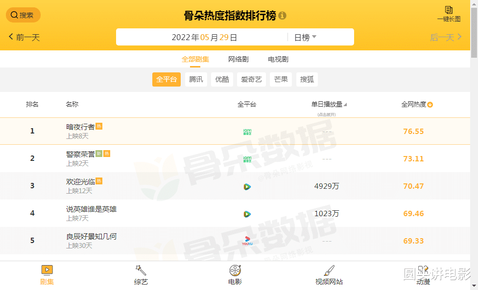The image size is (478, 290).
Task: Click the info icon beside the ranking title
Action: (282, 16)
